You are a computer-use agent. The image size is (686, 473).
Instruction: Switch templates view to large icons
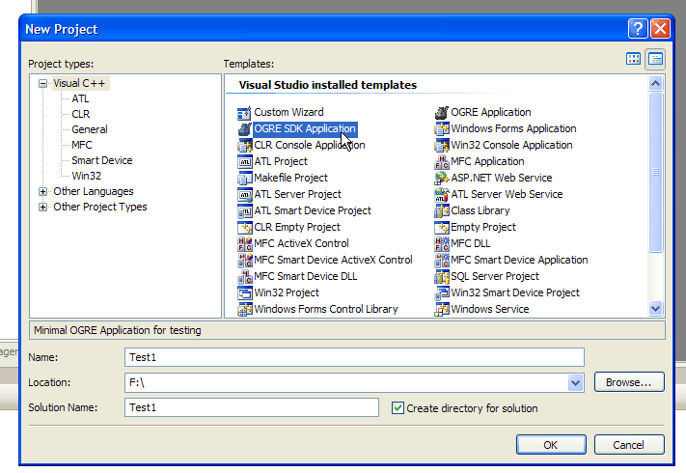[634, 59]
